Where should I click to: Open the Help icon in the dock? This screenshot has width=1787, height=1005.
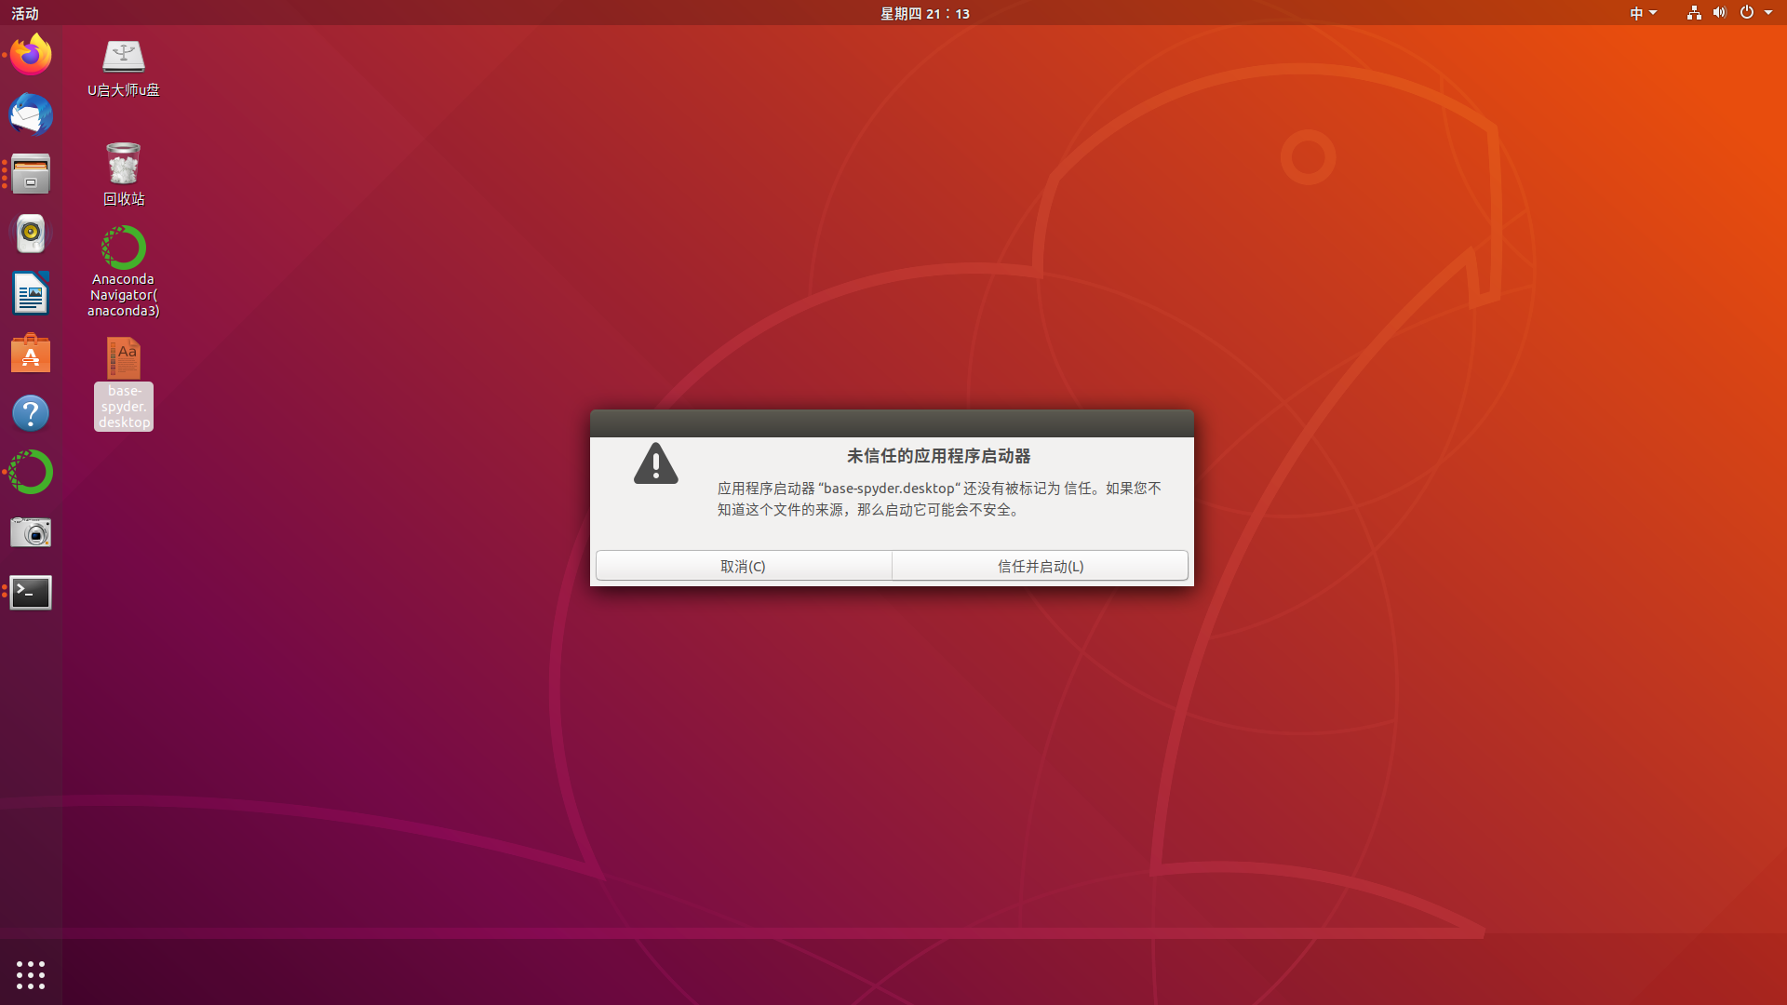[31, 413]
